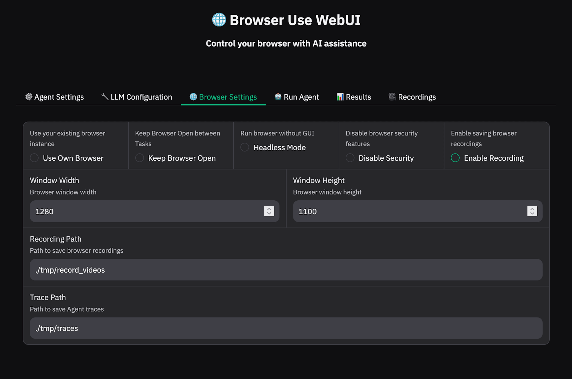The width and height of the screenshot is (572, 379).
Task: Click the 'Window Height' label
Action: (x=319, y=180)
